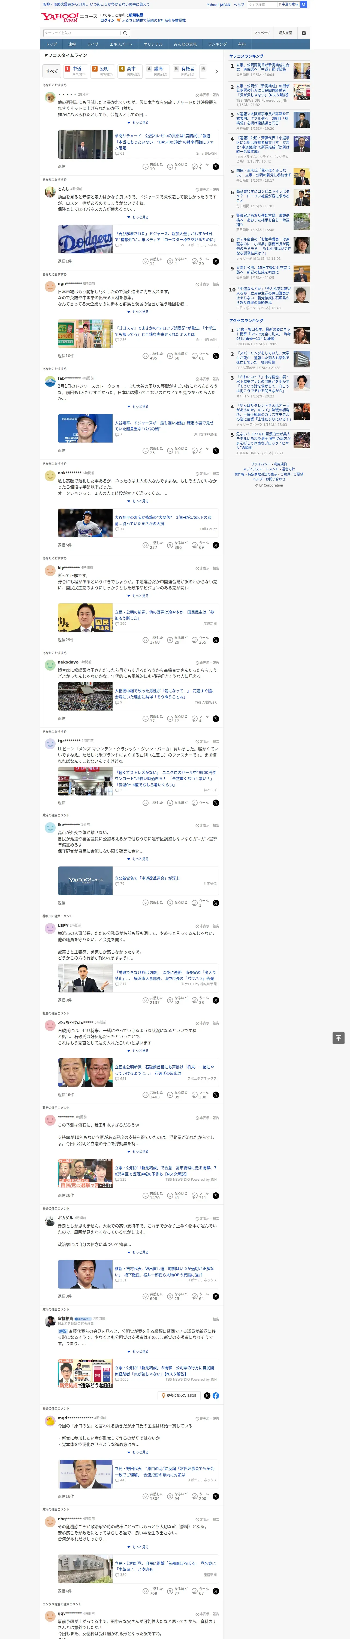The image size is (350, 1639).
Task: Click なるほど icon on LSPY's comment
Action: pyautogui.click(x=170, y=1000)
